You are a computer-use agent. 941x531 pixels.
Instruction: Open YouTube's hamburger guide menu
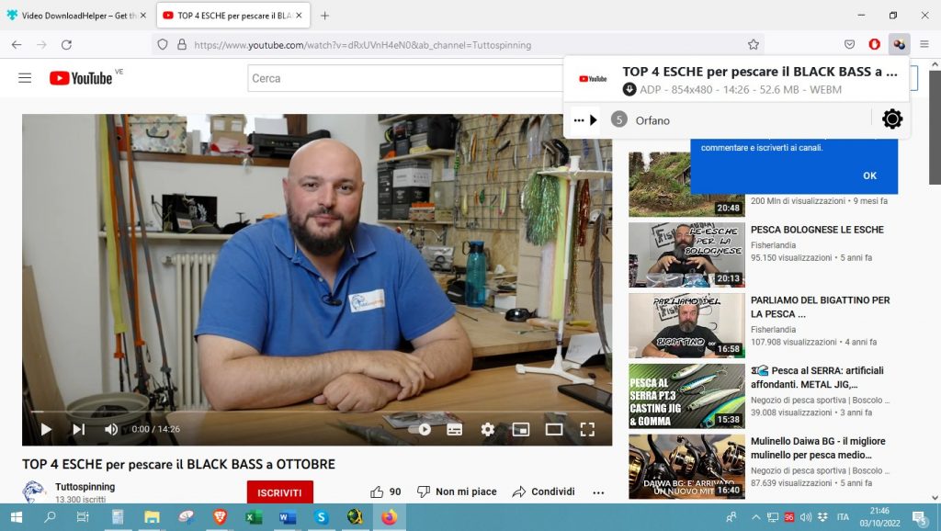pos(25,78)
